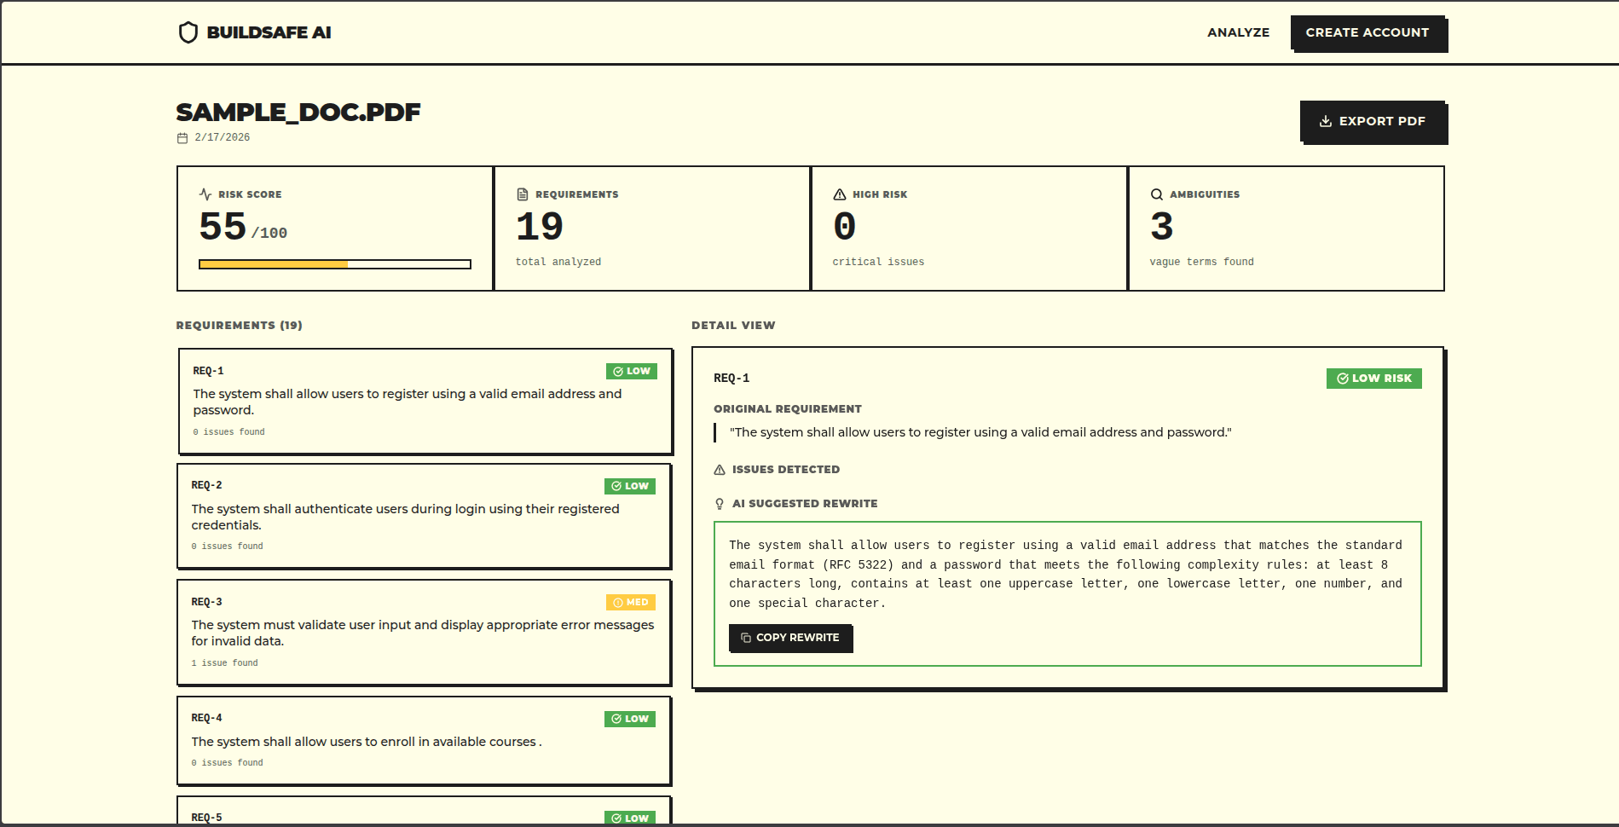Click the REQUIREMENTS (19) heading
The image size is (1619, 827).
(240, 326)
